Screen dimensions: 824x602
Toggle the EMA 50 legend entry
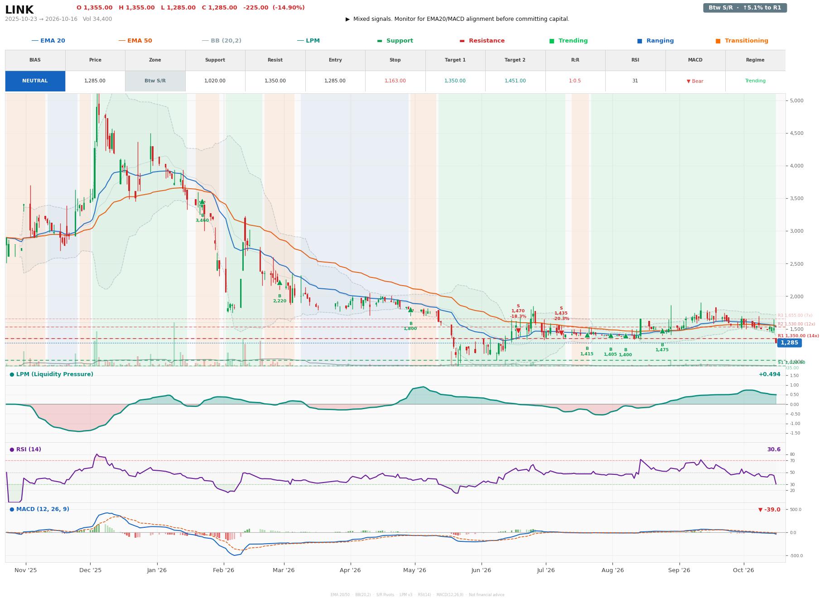(135, 41)
